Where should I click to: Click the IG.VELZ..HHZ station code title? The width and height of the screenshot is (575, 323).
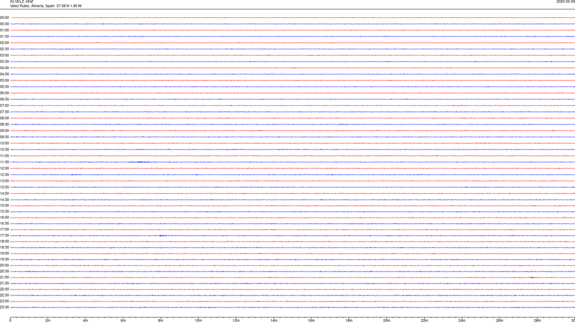[22, 1]
